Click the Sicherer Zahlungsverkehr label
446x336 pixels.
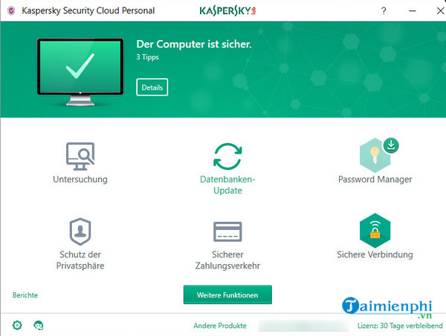pos(227,260)
